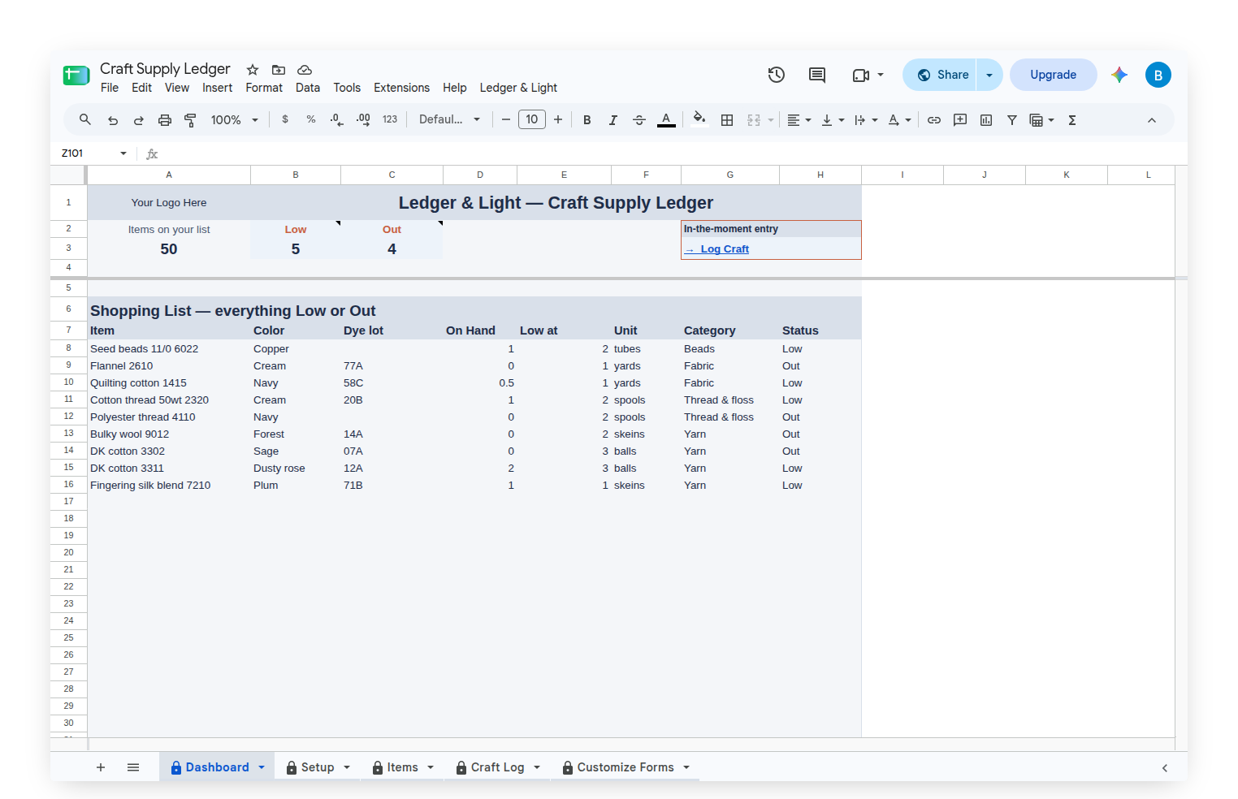Open version history clock icon
Screen dimensions: 1238x799
point(777,75)
